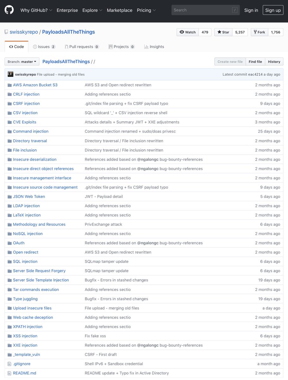Switch to the Pull requests tab
Image resolution: width=288 pixels, height=380 pixels.
click(x=82, y=47)
